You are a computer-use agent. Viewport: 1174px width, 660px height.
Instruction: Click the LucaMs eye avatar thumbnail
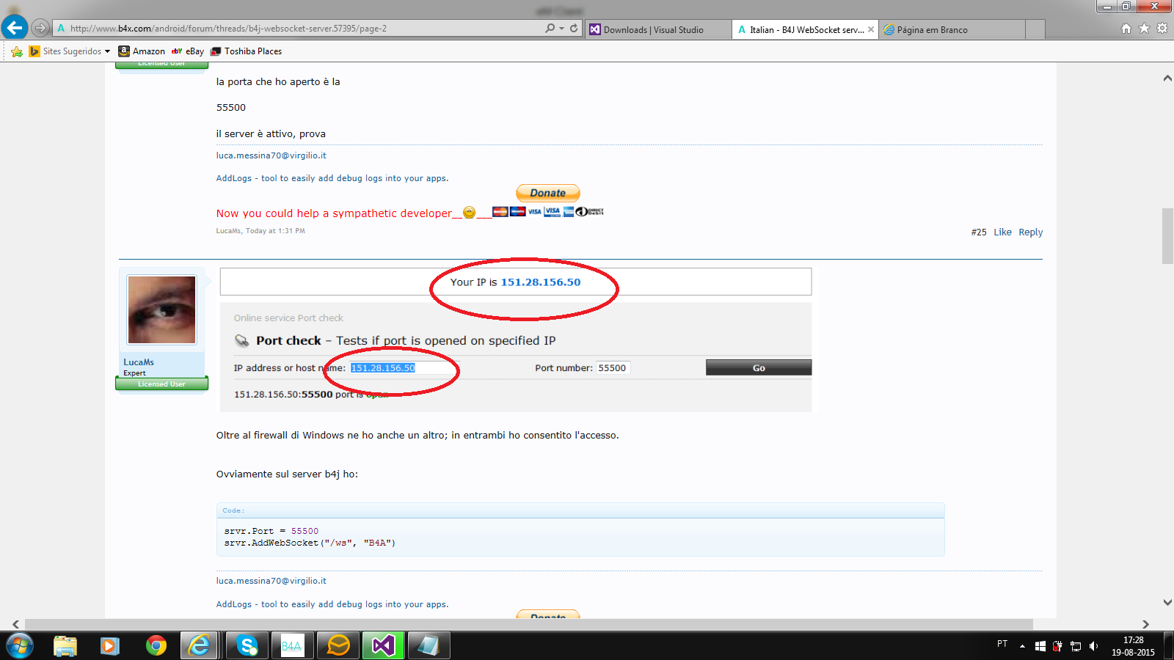(x=162, y=309)
